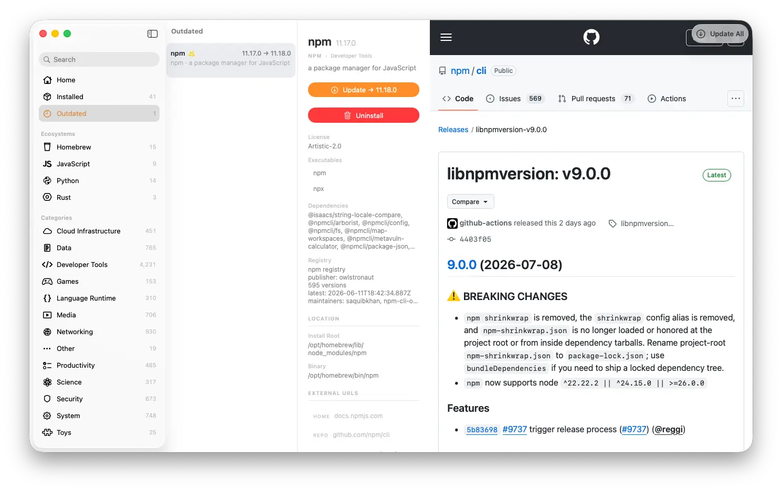
Task: Browse the System category
Action: (99, 415)
